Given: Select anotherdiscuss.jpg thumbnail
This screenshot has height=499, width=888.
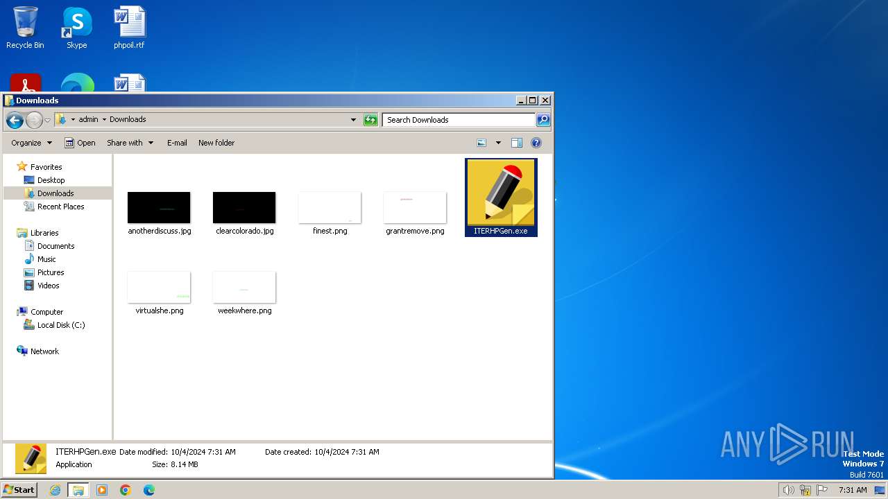Looking at the screenshot, I should click(159, 208).
